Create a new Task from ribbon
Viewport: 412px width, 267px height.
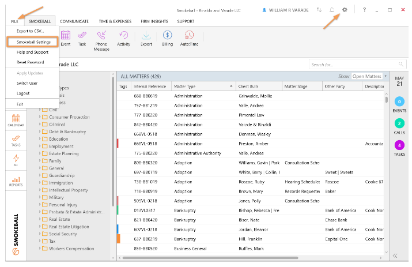coord(82,39)
